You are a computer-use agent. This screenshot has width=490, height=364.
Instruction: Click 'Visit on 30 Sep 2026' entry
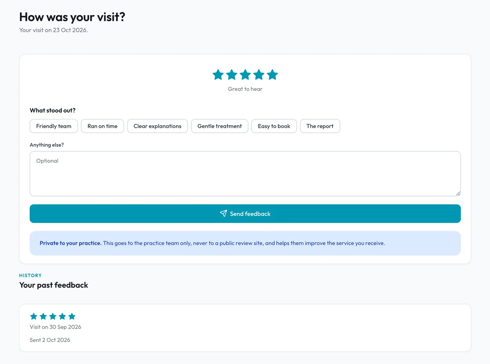[55, 327]
